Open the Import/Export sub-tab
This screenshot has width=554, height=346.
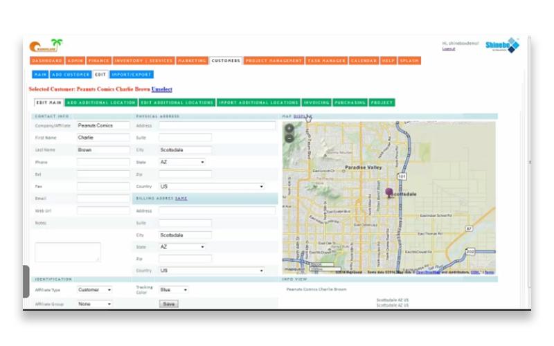click(132, 75)
